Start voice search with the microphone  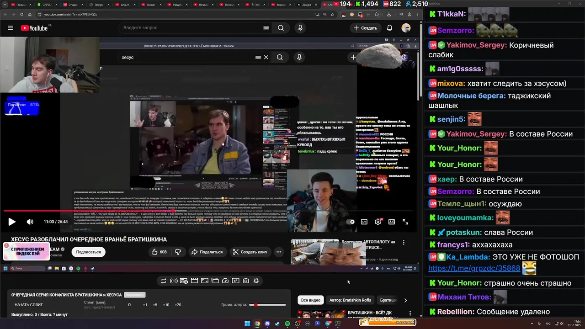300,28
